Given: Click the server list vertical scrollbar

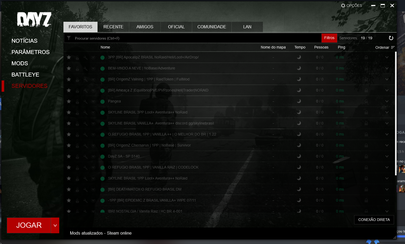Looking at the screenshot, I should coord(396,113).
